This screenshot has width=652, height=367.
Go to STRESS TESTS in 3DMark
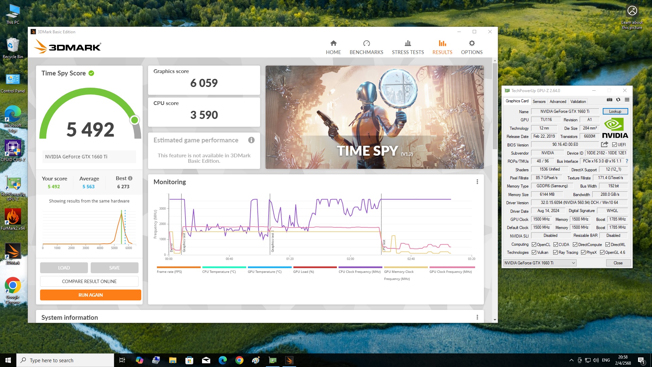pyautogui.click(x=408, y=47)
